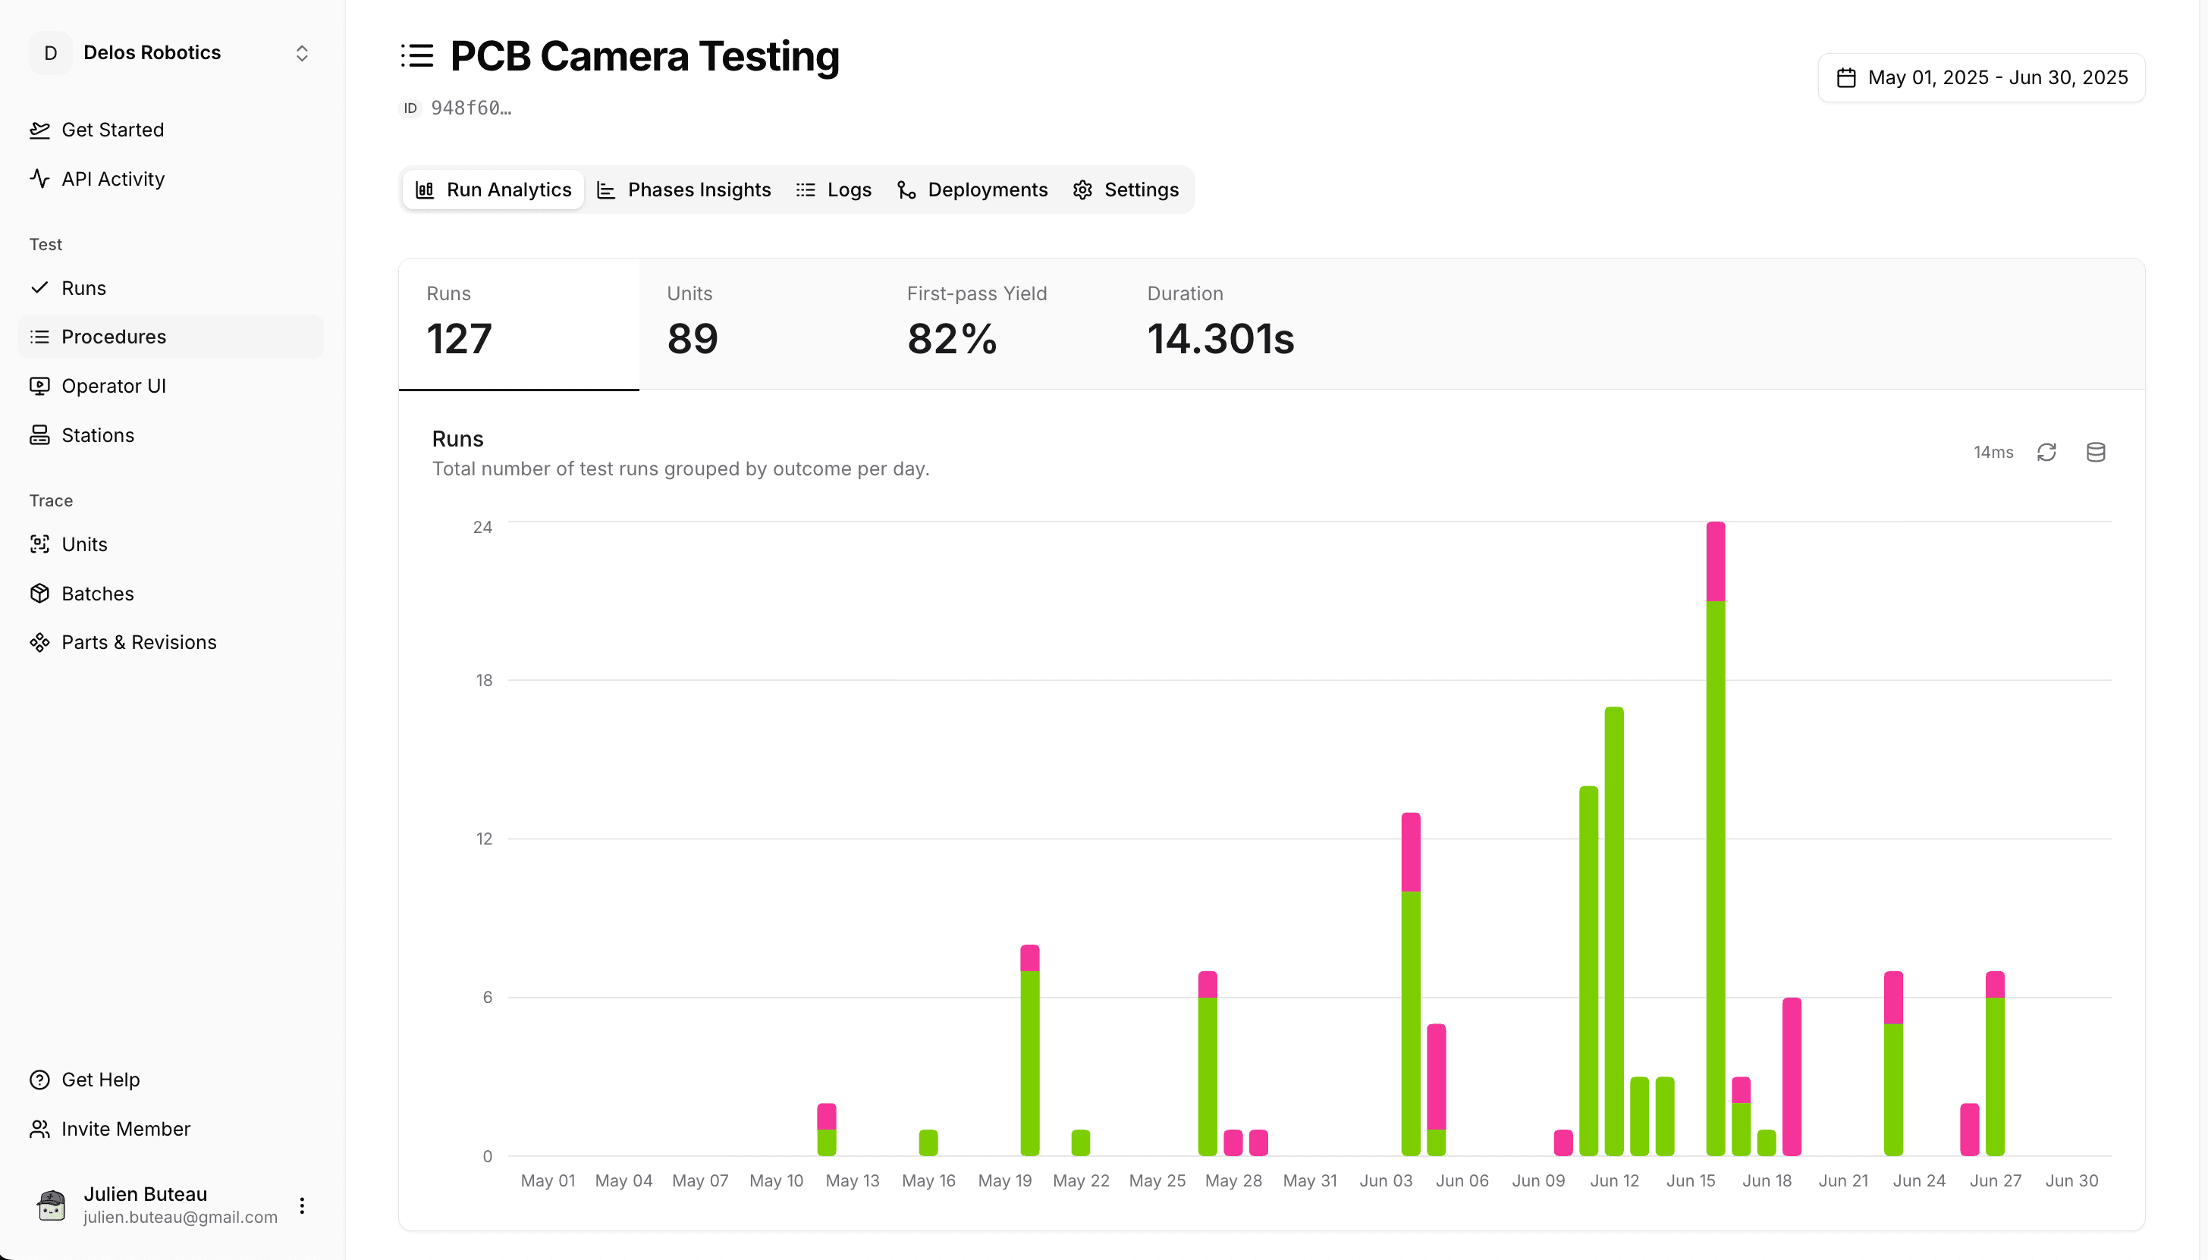Click the Units trace icon
This screenshot has width=2208, height=1260.
pyautogui.click(x=39, y=544)
